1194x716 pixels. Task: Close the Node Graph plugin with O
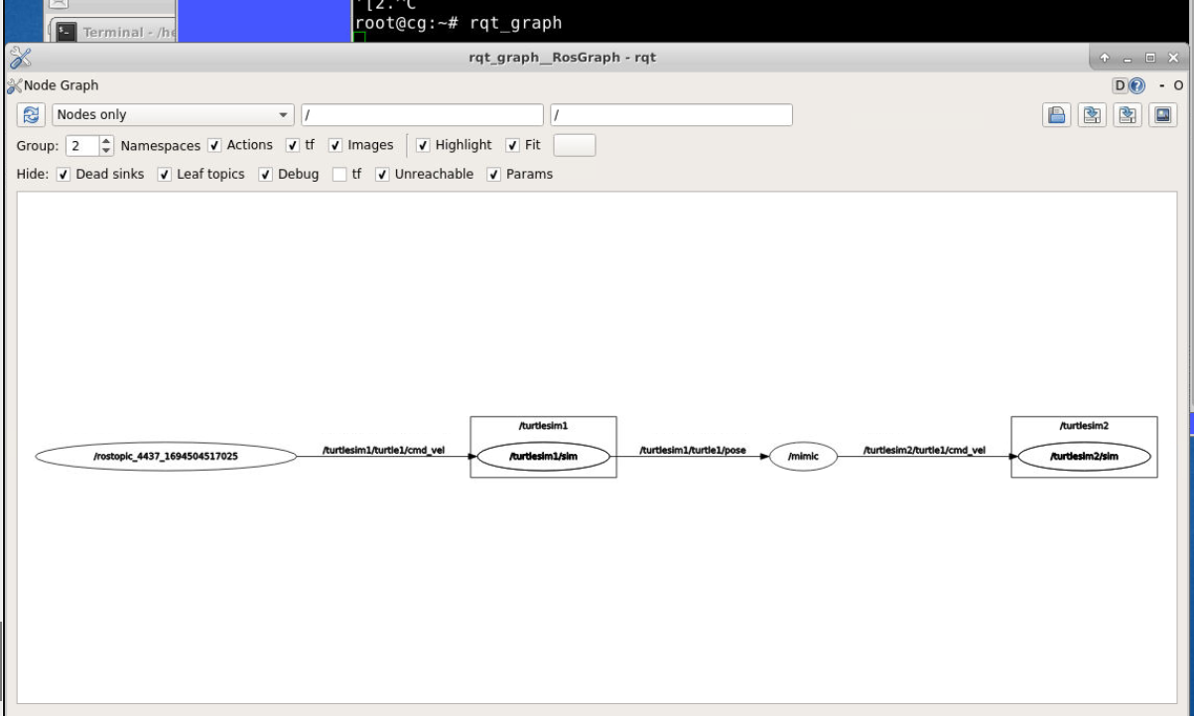tap(1178, 86)
